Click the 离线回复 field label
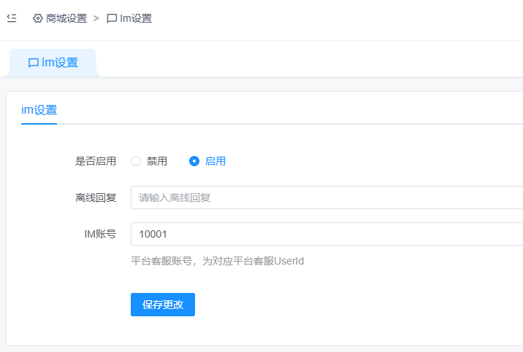This screenshot has width=523, height=352. 96,197
